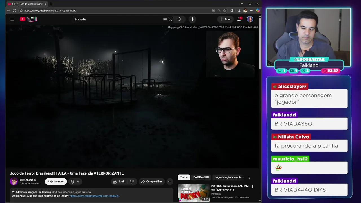Open the browser split screen icon
Viewport: 361px width, 203px height.
tap(213, 10)
